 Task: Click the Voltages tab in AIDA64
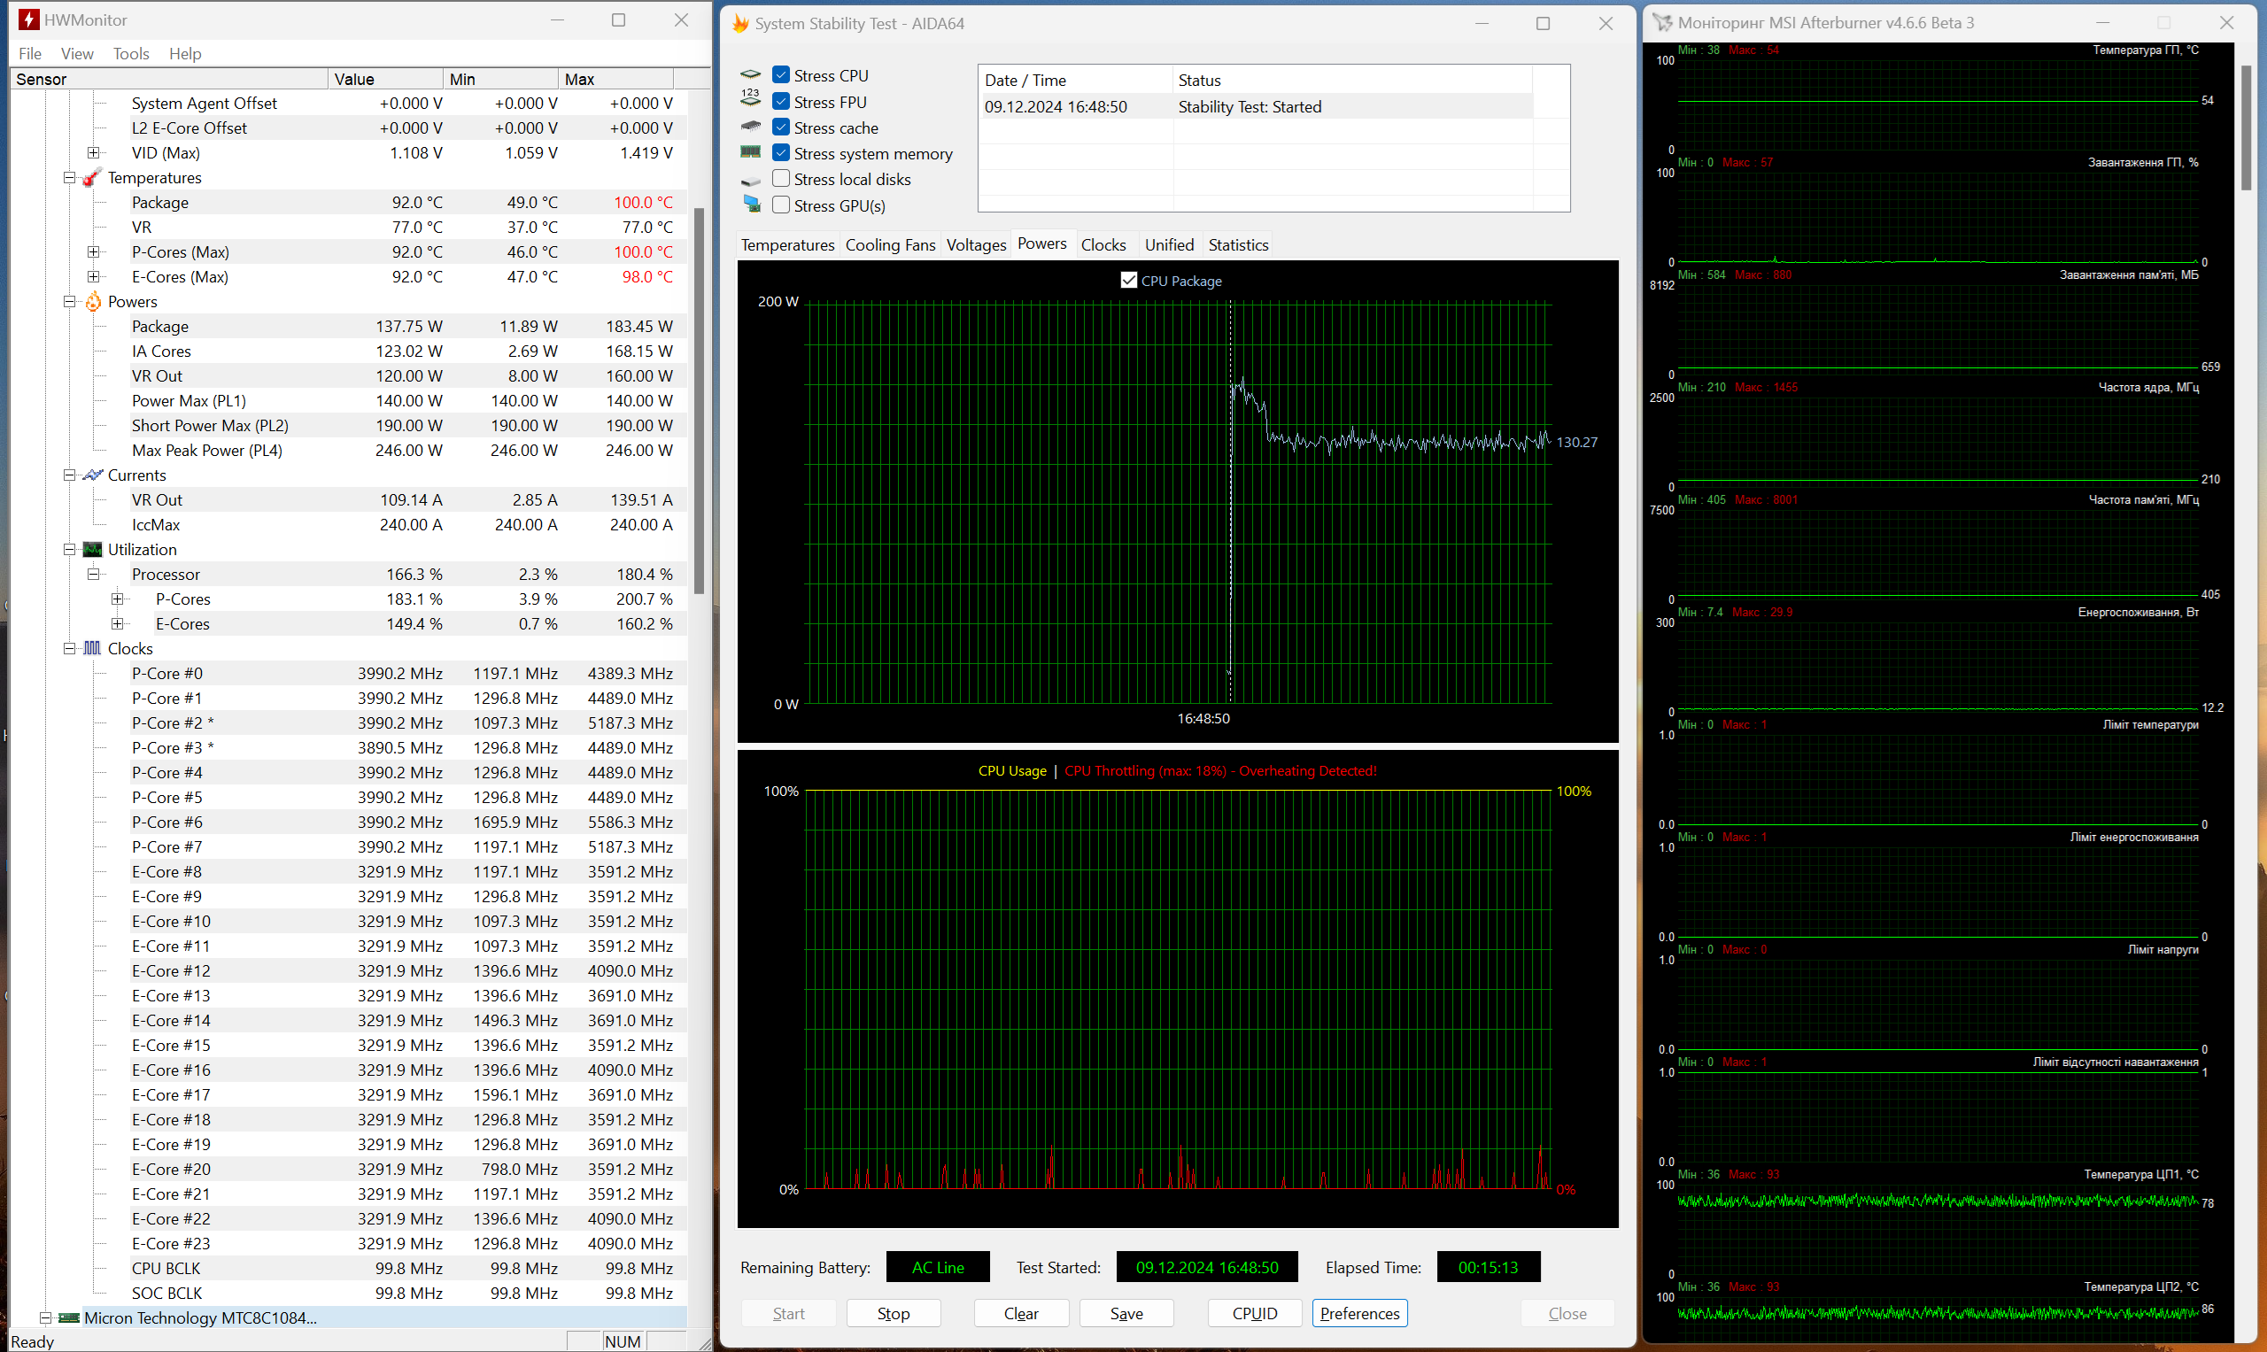click(x=971, y=244)
